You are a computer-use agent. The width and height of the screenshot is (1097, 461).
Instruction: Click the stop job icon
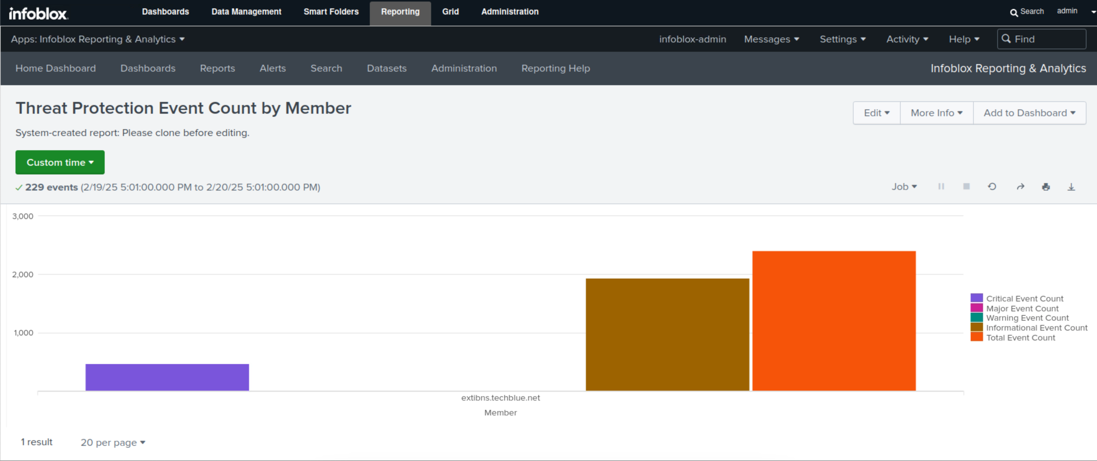(966, 187)
